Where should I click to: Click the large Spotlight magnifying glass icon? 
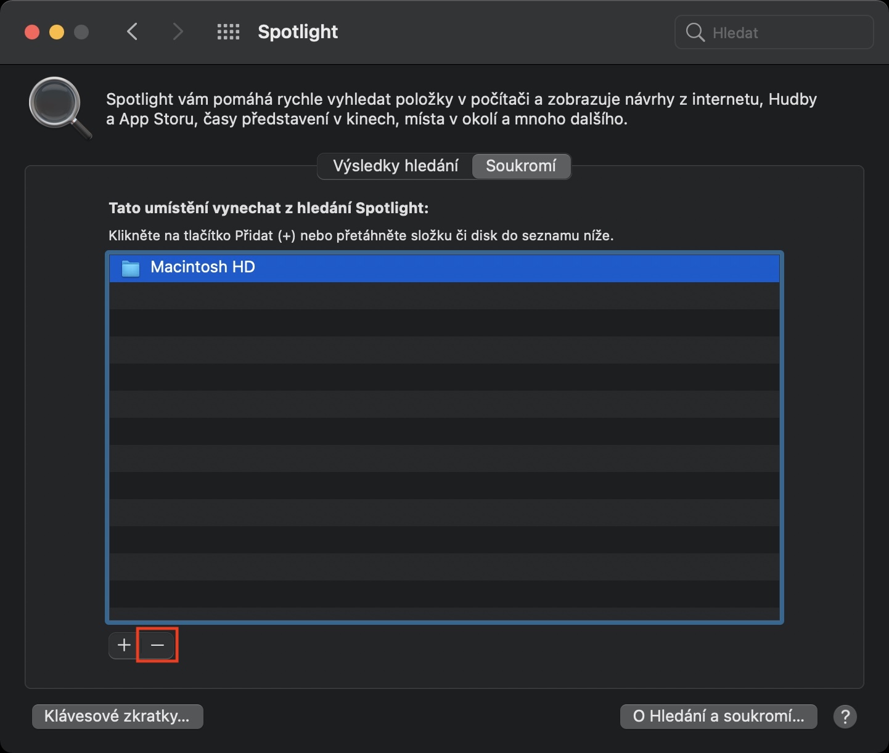[60, 108]
